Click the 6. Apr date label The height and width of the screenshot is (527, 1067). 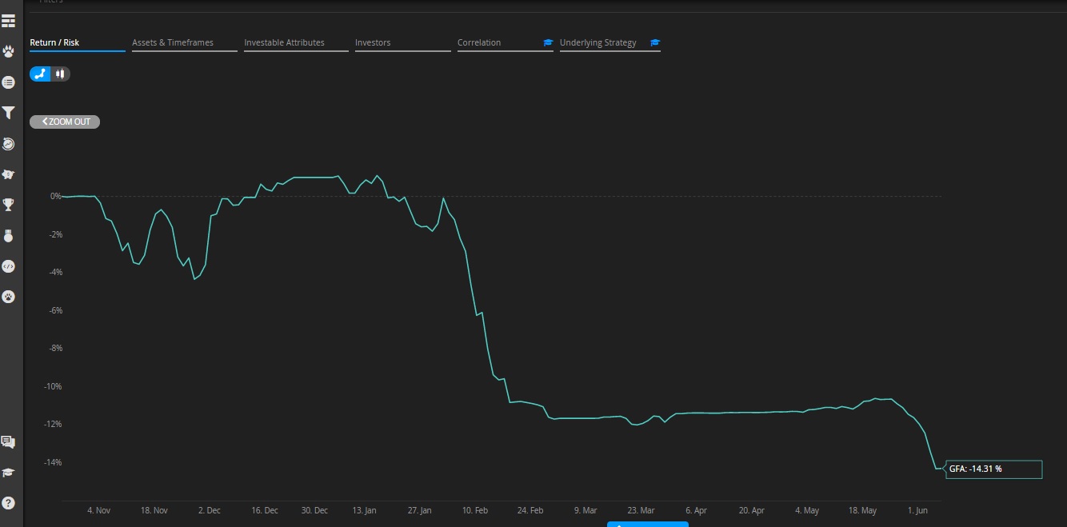click(696, 510)
